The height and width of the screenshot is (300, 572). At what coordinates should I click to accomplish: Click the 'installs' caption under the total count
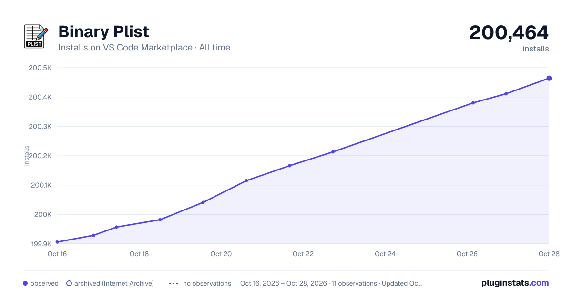pos(536,49)
